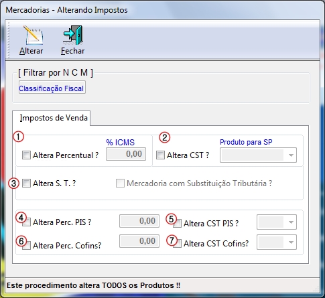Image resolution: width=325 pixels, height=298 pixels.
Task: Click the Alterar text label
Action: [x=31, y=51]
